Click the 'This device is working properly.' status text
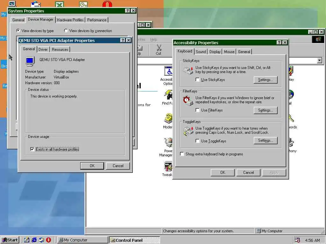The width and height of the screenshot is (326, 244). pyautogui.click(x=53, y=96)
